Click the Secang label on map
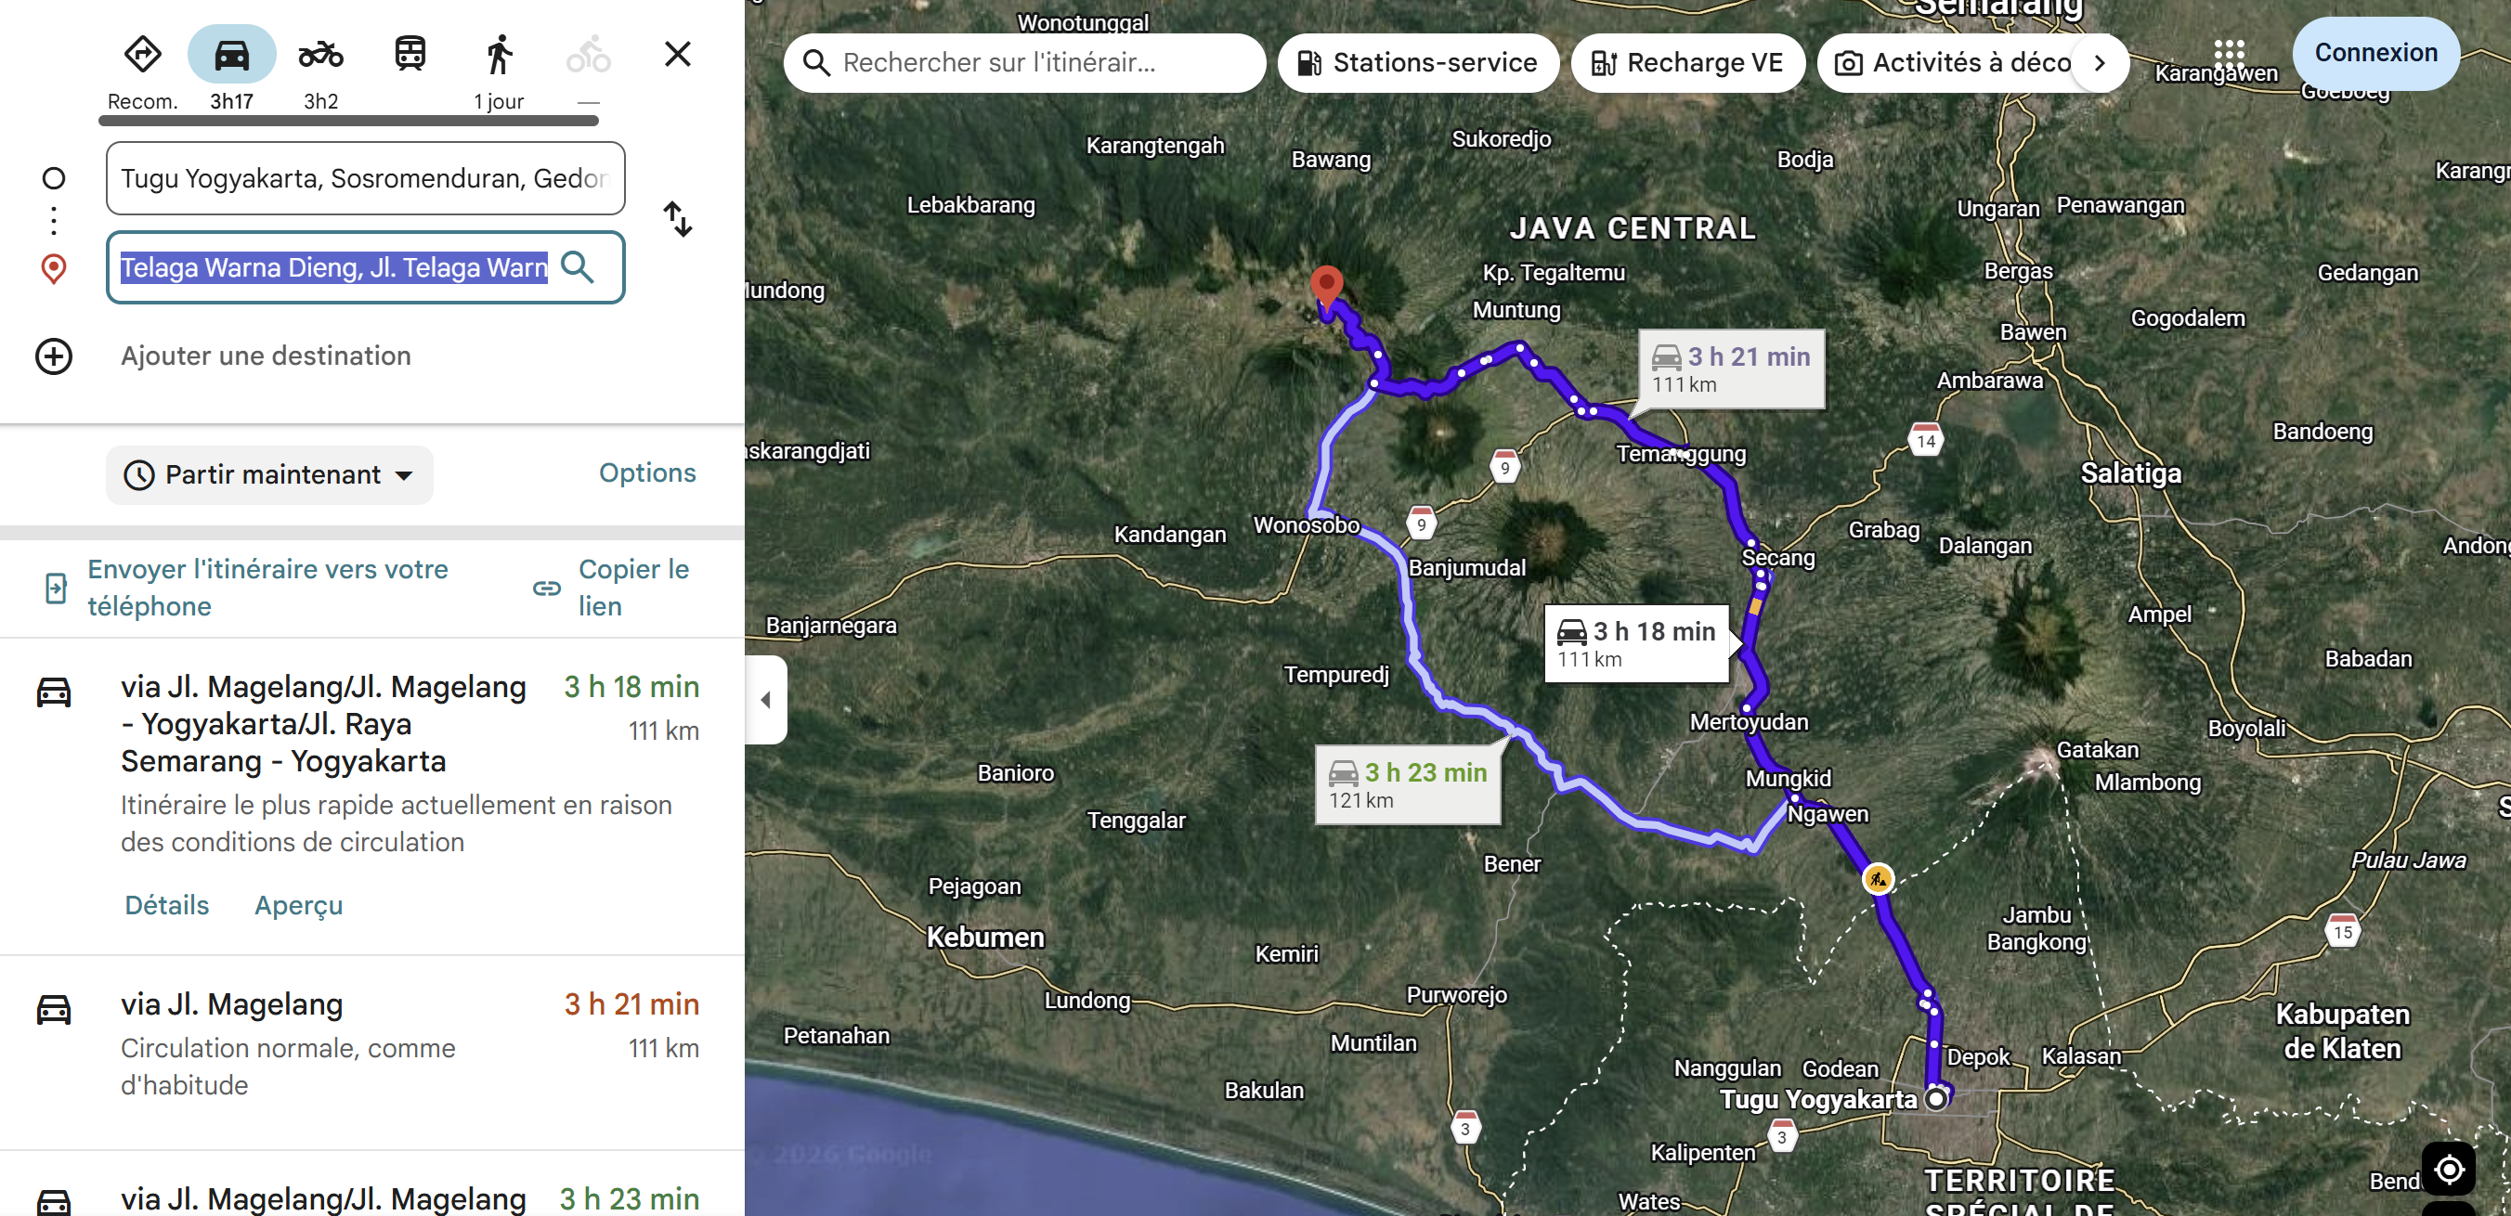Image resolution: width=2511 pixels, height=1216 pixels. coord(1778,558)
